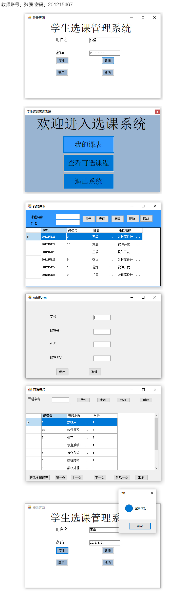The width and height of the screenshot is (187, 596).
Task: Click 确定 in the 登录成功 dialog
Action: [140, 526]
